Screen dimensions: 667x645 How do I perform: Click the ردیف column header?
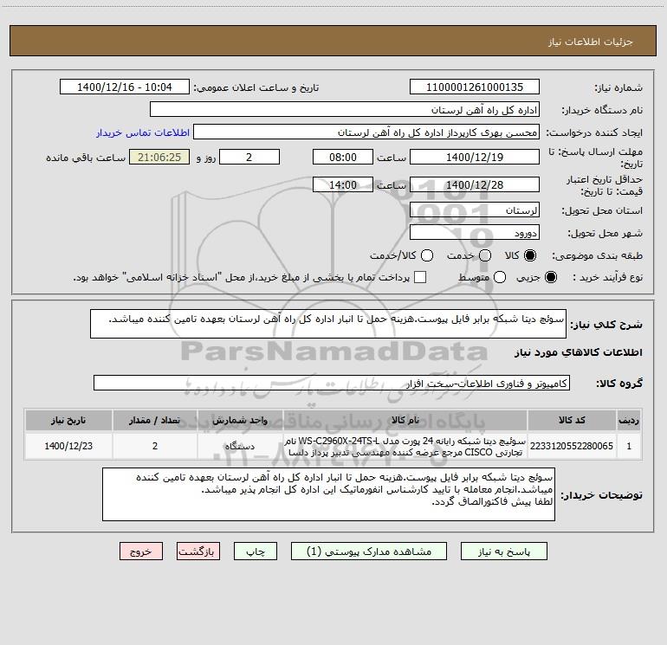[629, 420]
